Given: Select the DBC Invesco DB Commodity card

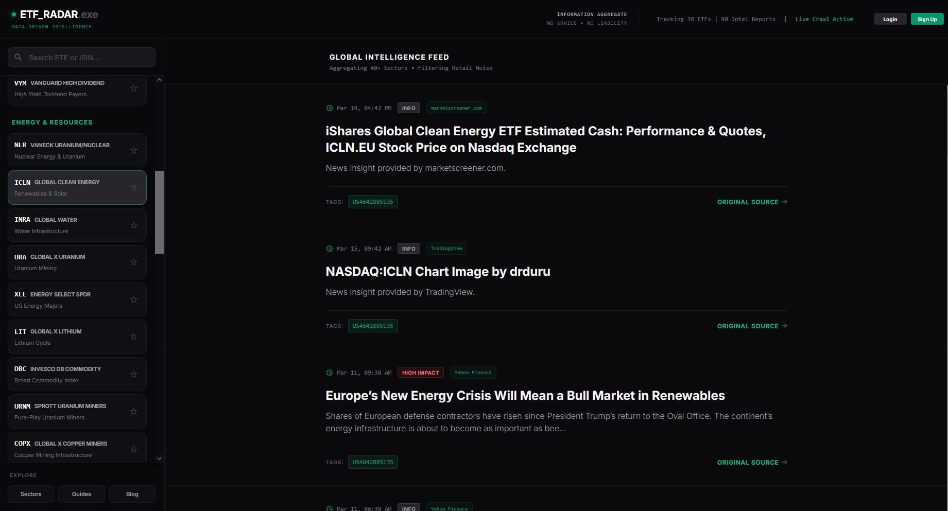Looking at the screenshot, I should pyautogui.click(x=77, y=374).
